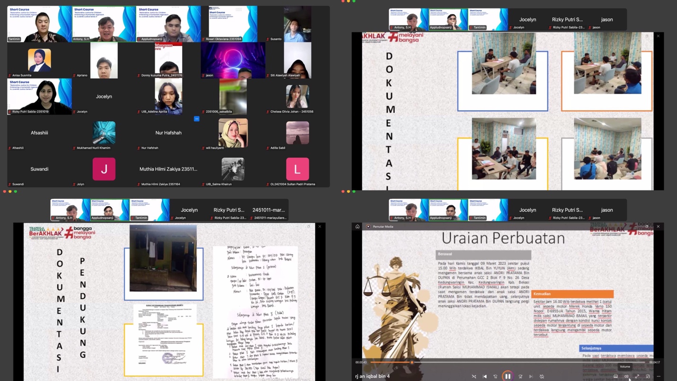Select jason's neon ring video tile

[232, 60]
